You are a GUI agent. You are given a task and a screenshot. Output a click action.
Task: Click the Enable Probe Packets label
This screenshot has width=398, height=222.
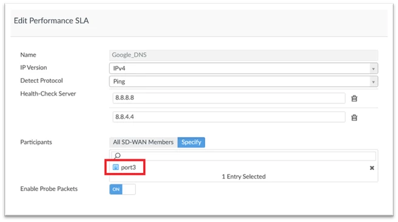coord(49,189)
